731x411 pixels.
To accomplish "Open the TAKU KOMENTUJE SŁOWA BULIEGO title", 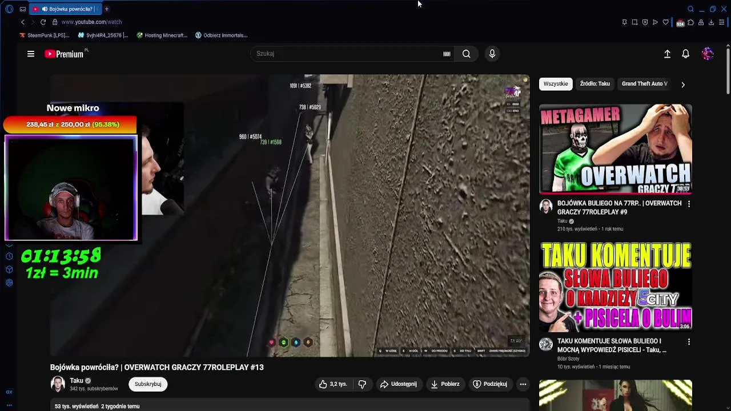I will [x=612, y=345].
